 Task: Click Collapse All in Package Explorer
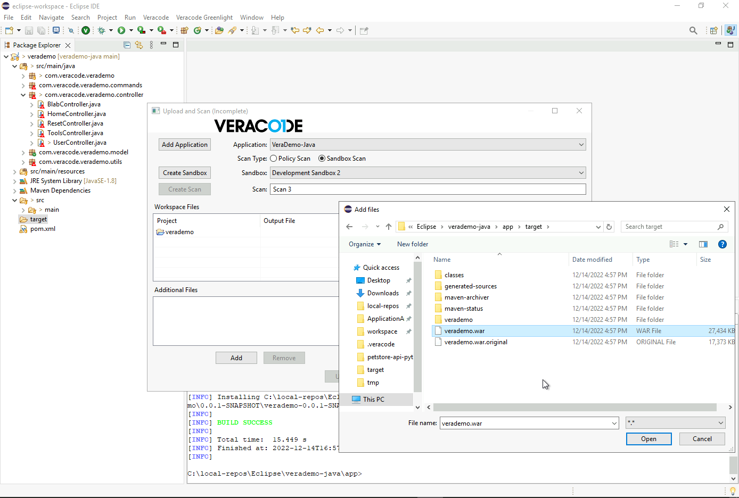[127, 45]
